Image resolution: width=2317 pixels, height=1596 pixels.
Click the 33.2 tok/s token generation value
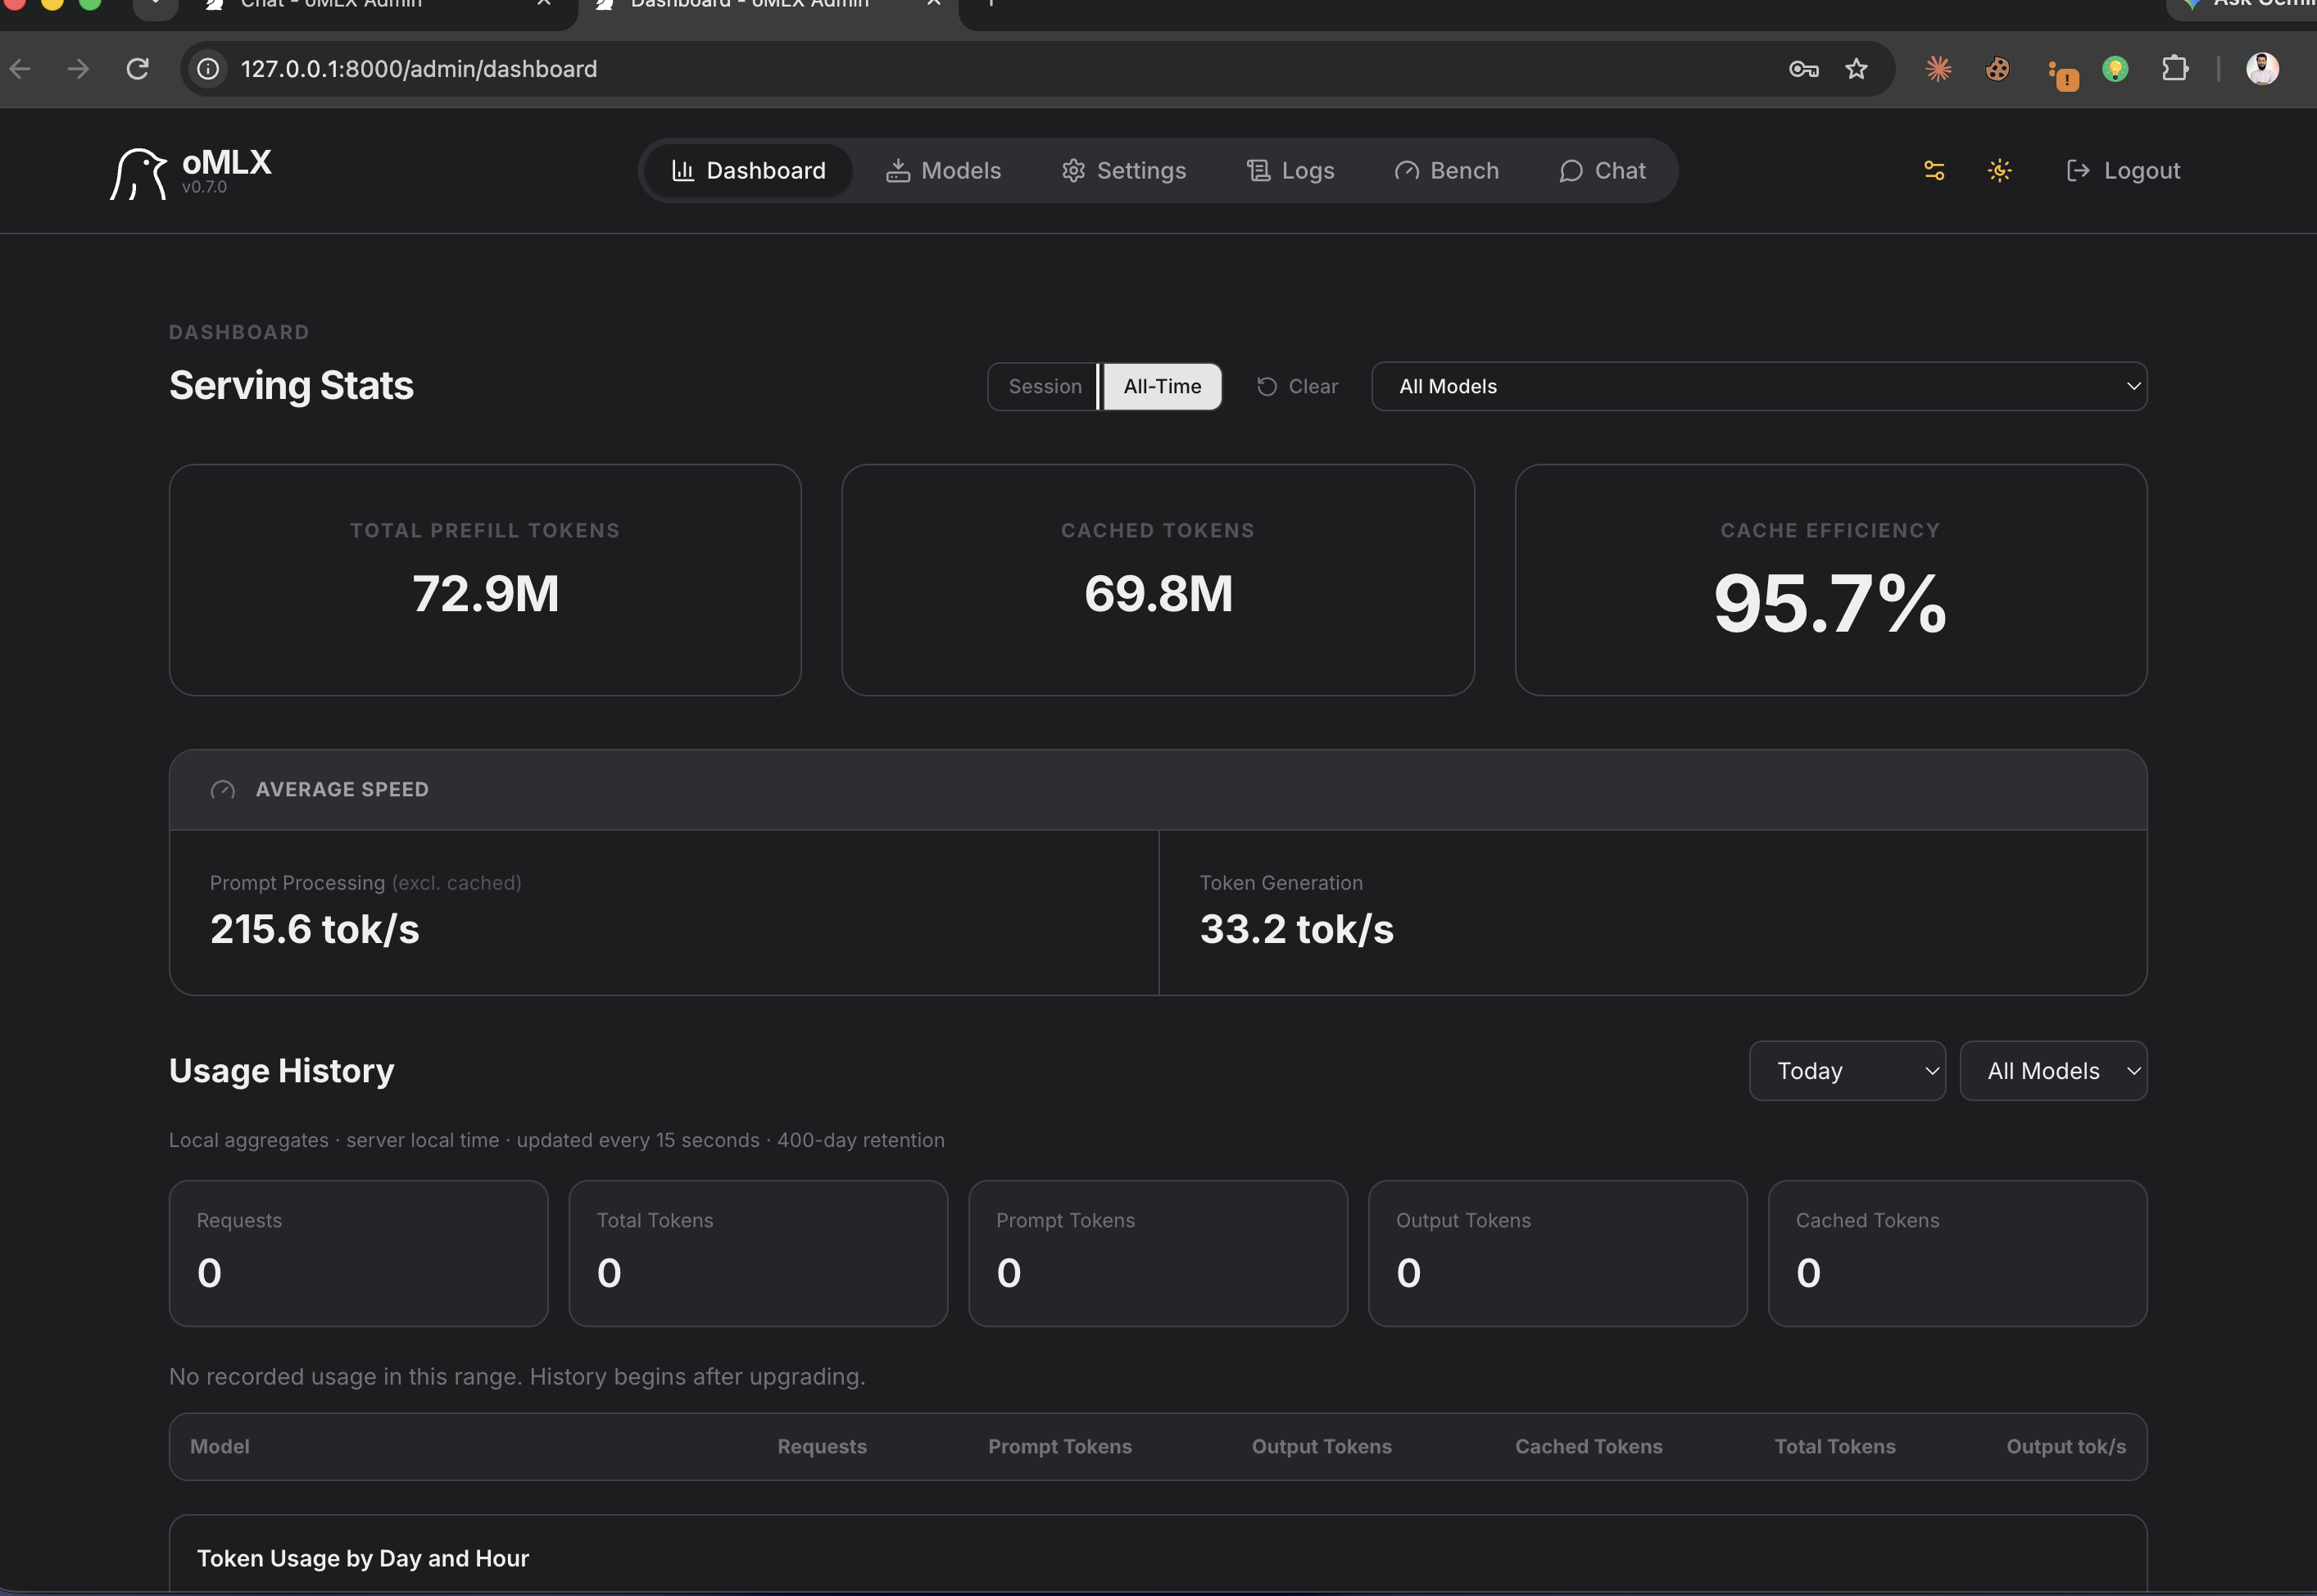click(x=1296, y=929)
